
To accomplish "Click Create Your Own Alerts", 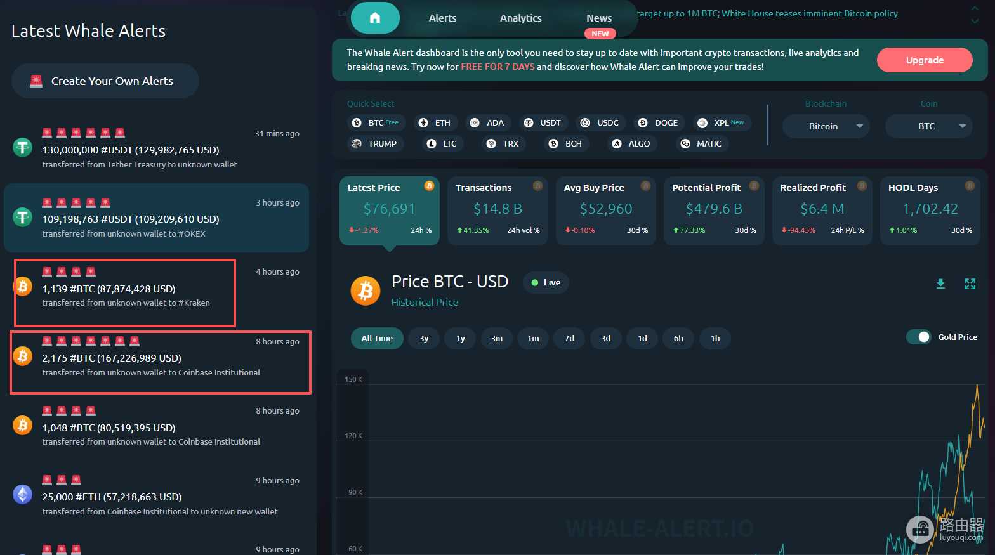I will (105, 81).
